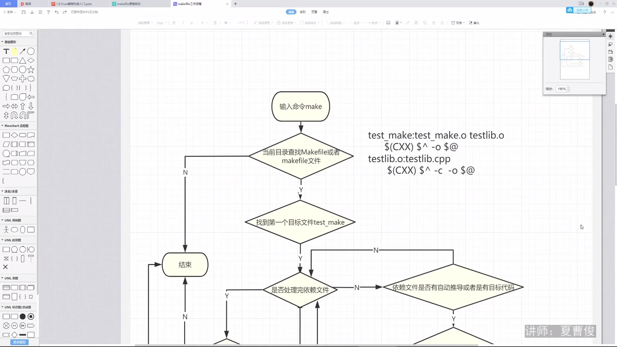This screenshot has height=347, width=617.
Task: Open the fill color bucket picker
Action: [x=228, y=23]
